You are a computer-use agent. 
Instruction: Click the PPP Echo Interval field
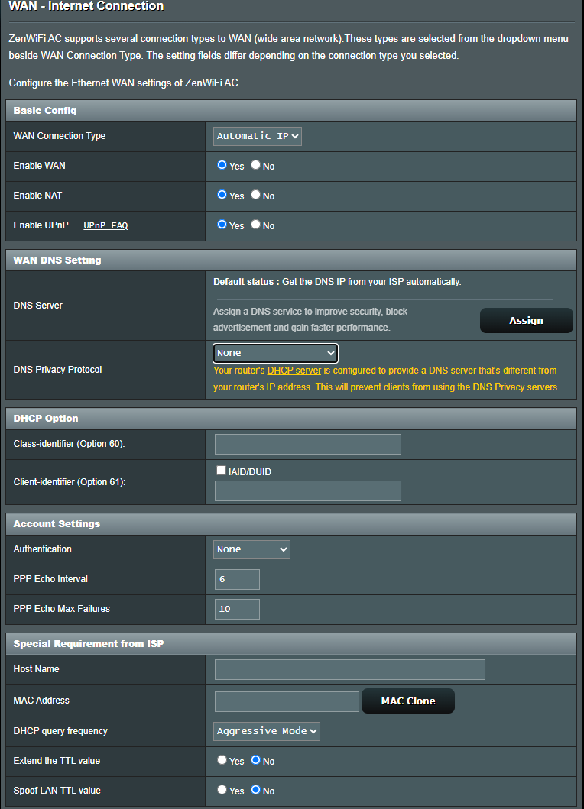237,579
